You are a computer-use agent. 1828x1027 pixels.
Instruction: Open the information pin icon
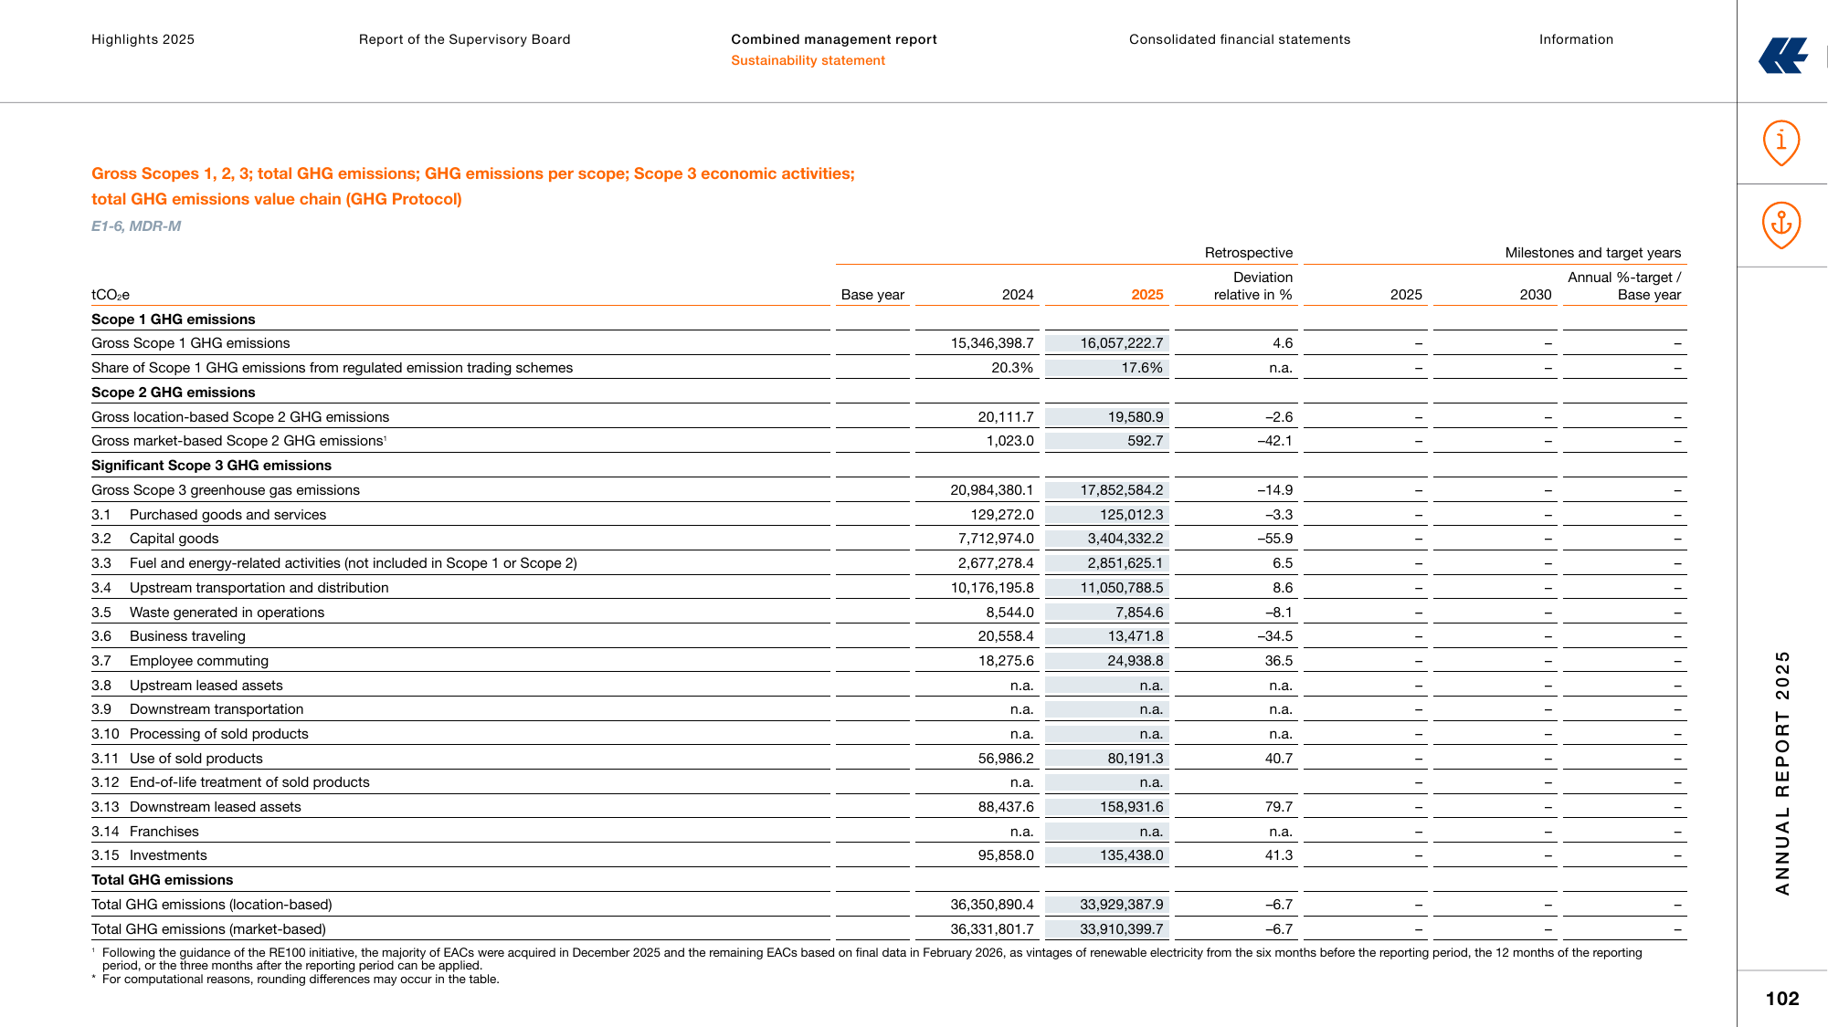(1781, 143)
